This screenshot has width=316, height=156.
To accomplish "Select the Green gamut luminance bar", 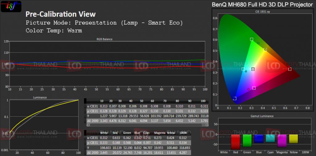I will pos(247,141).
